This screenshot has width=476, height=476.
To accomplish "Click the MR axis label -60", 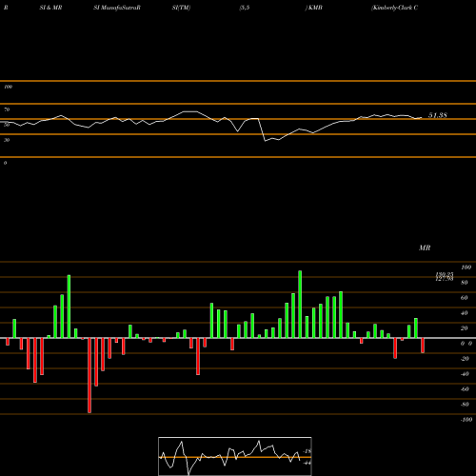I will [465, 389].
